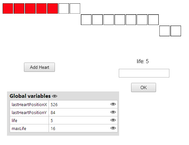Select the fifth red heart square

[53, 9]
